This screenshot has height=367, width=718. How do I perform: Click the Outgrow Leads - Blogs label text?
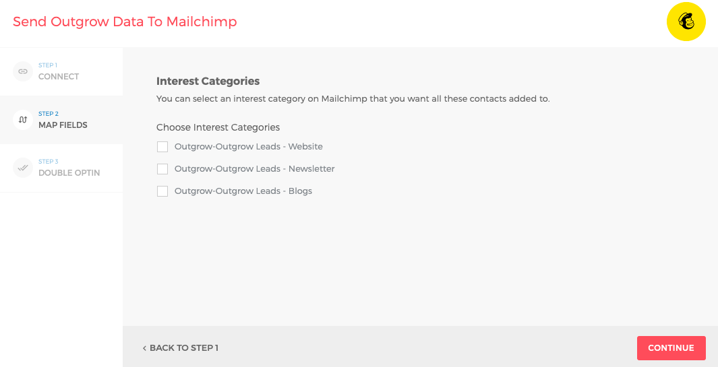[x=243, y=191]
